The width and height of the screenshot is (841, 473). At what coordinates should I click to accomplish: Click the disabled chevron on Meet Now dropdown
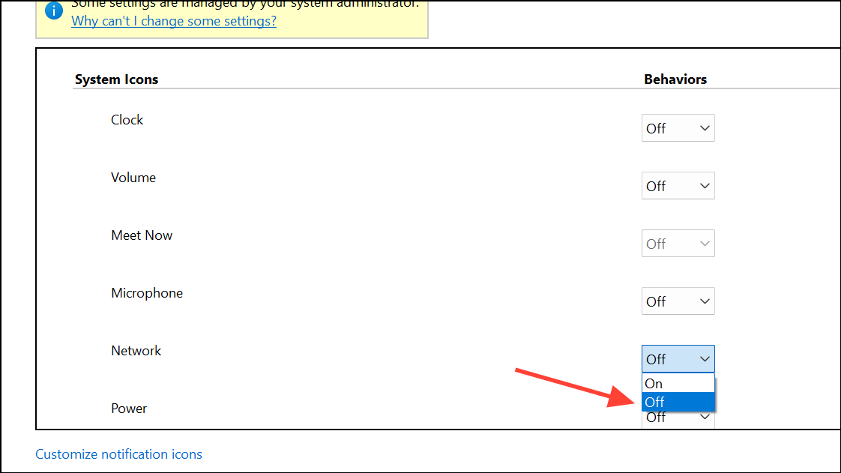point(703,243)
